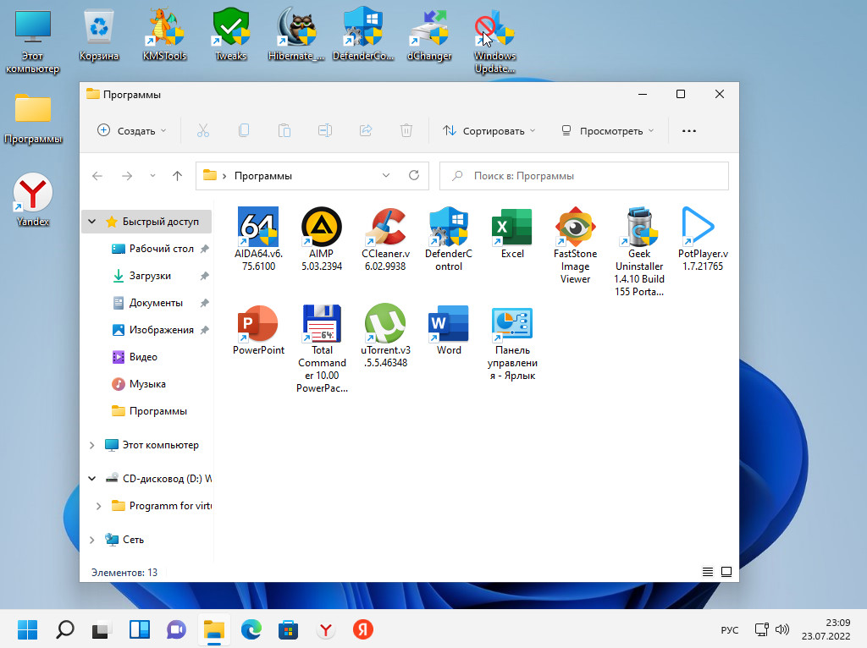Open the Создать dropdown menu
867x648 pixels.
pos(131,131)
